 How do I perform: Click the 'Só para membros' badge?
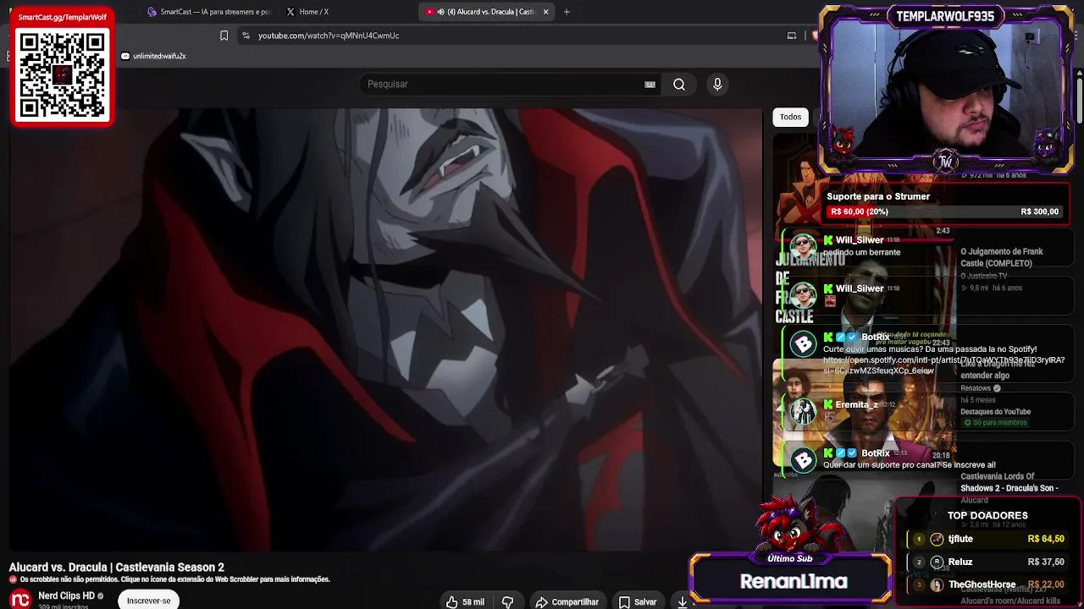[997, 423]
